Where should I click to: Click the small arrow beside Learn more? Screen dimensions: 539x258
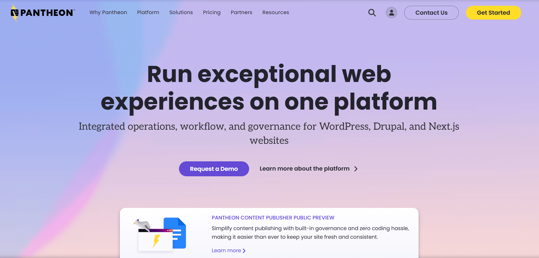[x=244, y=251]
